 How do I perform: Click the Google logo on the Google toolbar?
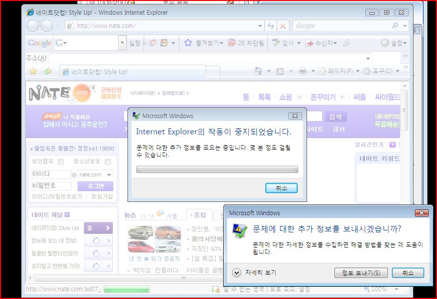coord(40,43)
